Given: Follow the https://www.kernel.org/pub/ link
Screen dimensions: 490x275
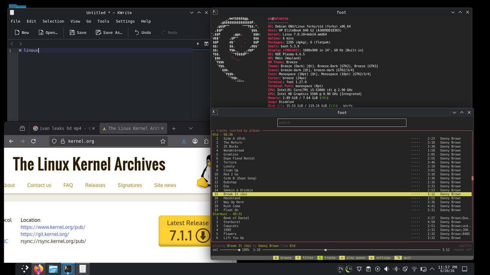Looking at the screenshot, I should coord(53,227).
